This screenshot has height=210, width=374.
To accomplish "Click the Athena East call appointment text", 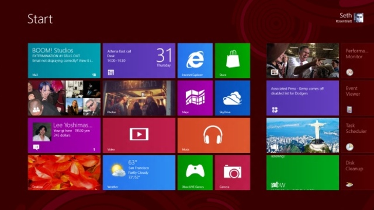I will tap(119, 51).
